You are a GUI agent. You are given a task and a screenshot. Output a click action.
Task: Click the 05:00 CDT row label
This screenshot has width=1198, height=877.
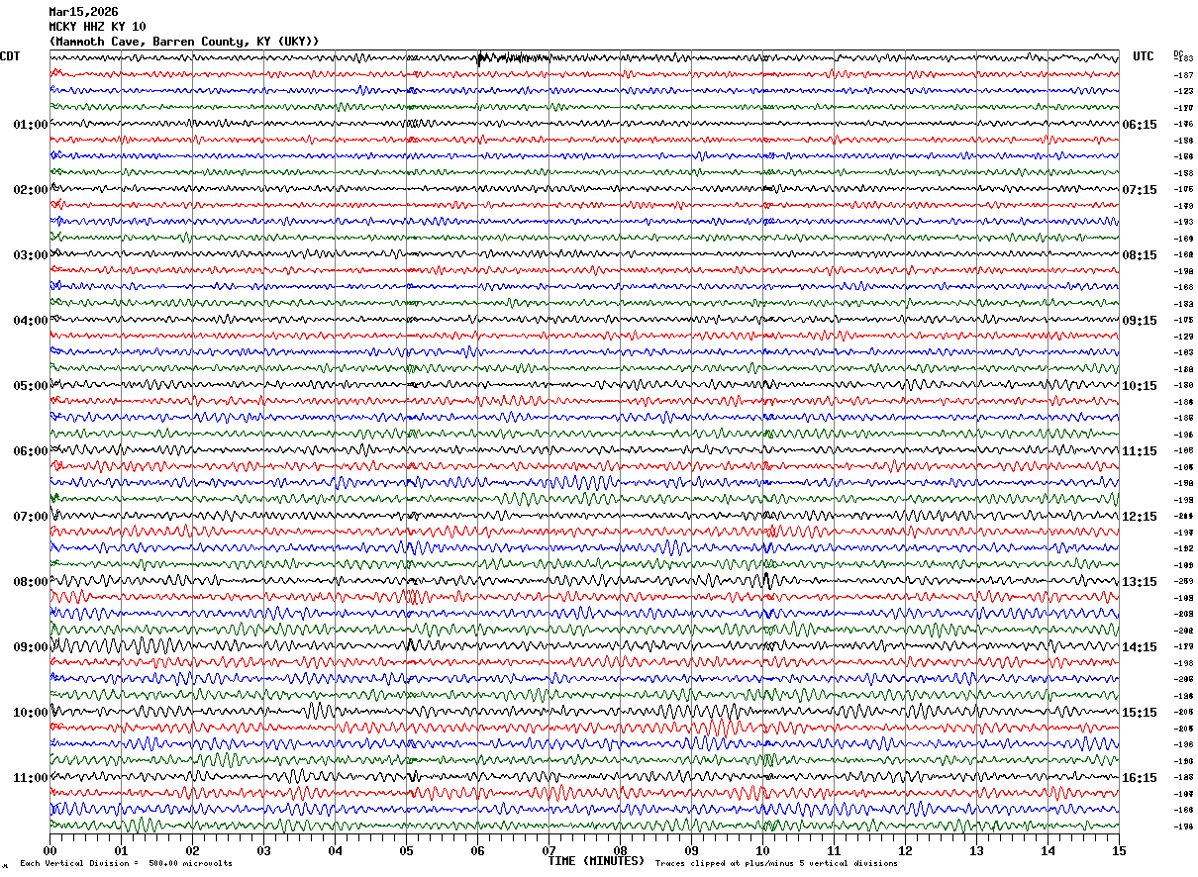[30, 386]
